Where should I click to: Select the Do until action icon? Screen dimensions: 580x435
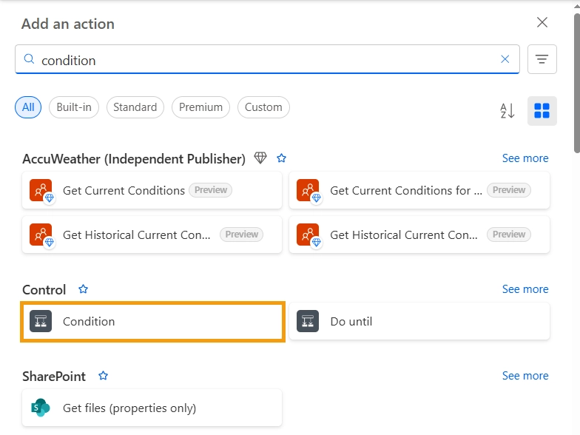point(308,321)
